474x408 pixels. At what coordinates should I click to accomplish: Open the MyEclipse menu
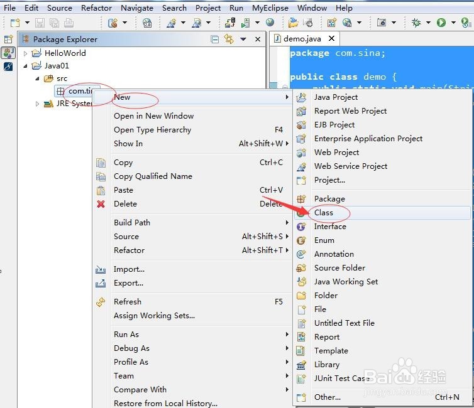270,8
